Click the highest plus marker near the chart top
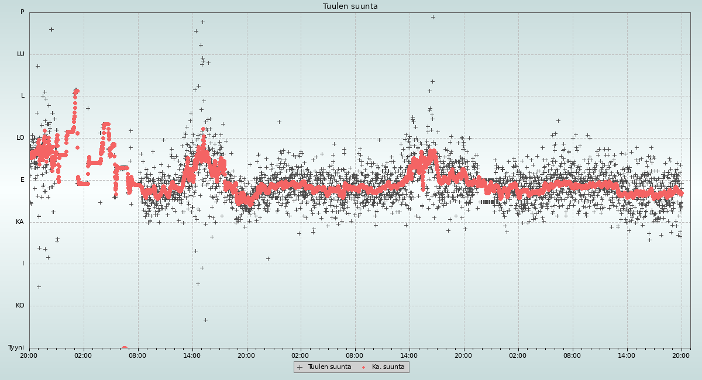Screen dimensions: 702x380 tap(433, 17)
